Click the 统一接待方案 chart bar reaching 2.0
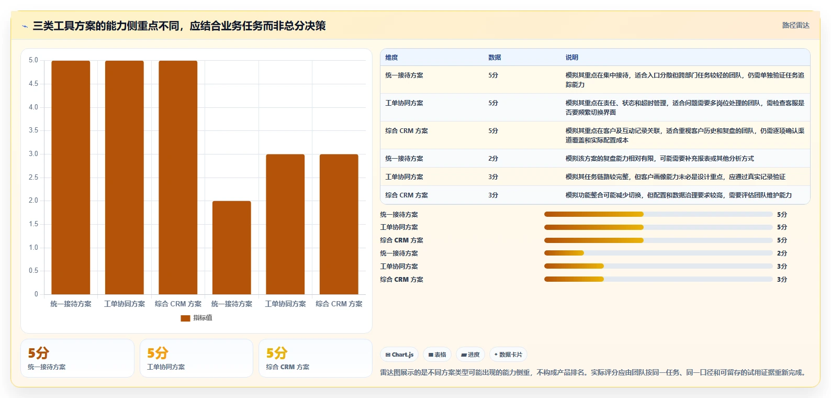The height and width of the screenshot is (398, 831). pos(232,248)
